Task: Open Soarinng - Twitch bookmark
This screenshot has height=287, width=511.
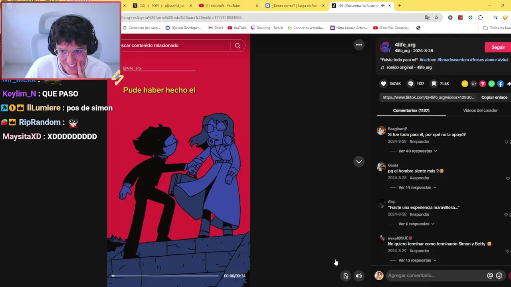Action: [x=267, y=28]
